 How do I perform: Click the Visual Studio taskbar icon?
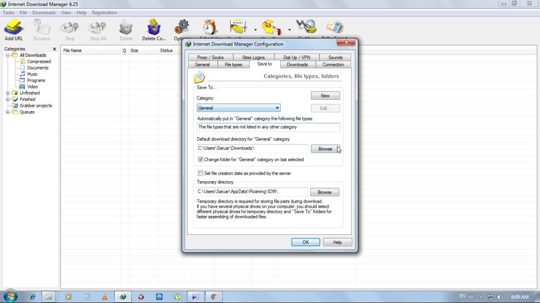tap(196, 297)
